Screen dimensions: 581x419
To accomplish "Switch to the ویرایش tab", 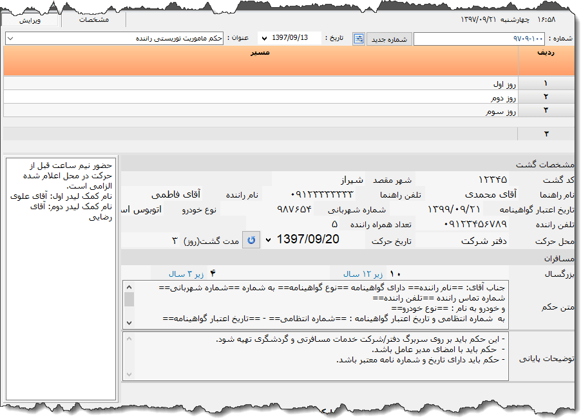I will pos(30,20).
